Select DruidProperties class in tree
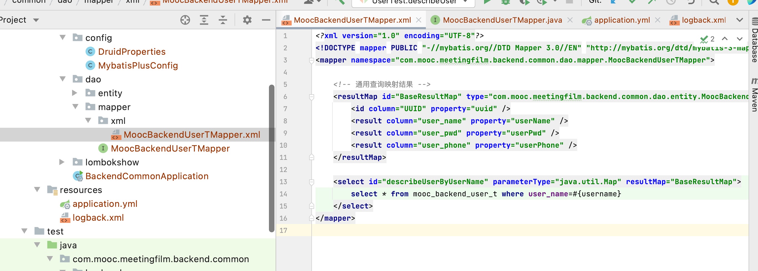 [x=131, y=52]
